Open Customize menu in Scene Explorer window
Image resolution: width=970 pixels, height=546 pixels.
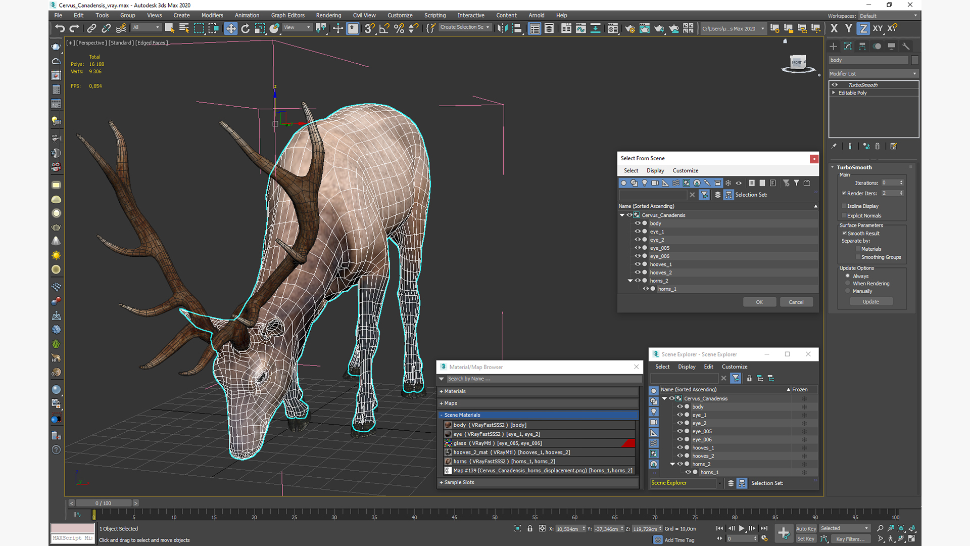[734, 367]
